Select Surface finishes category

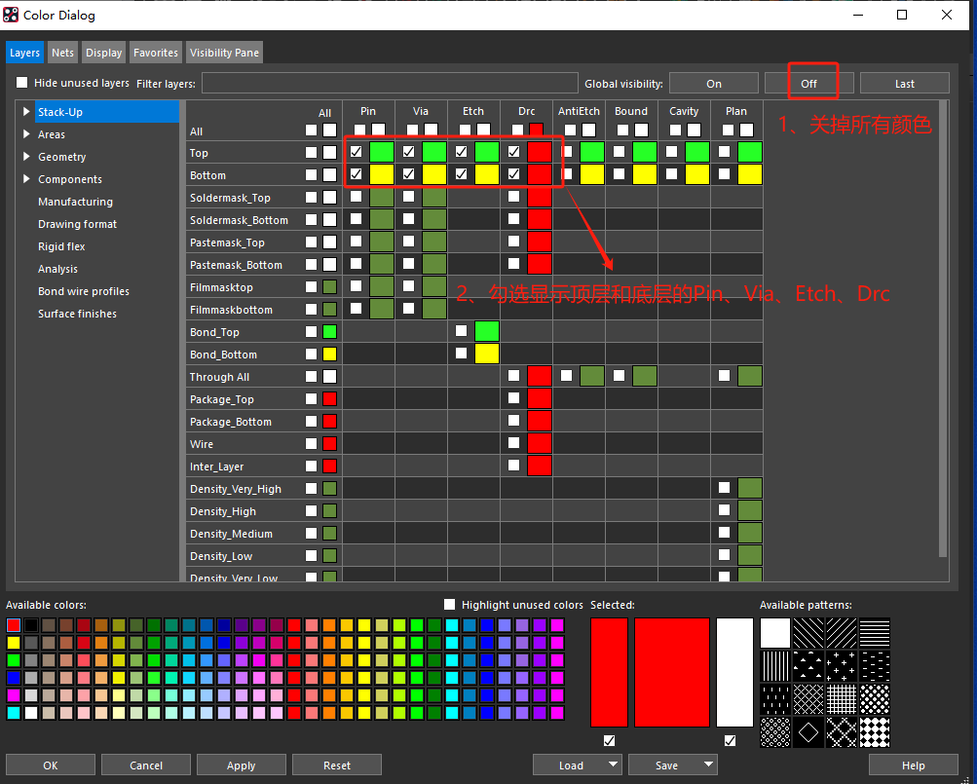77,314
